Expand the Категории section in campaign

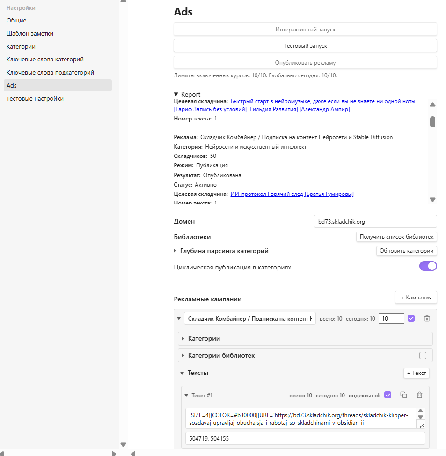point(183,338)
